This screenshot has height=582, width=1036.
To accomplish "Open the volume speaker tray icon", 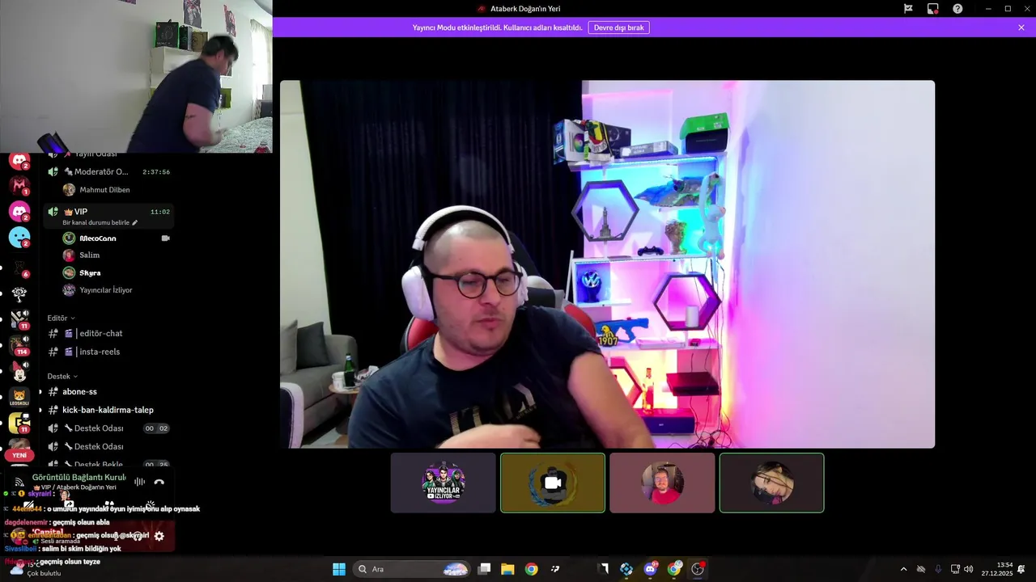I will pos(969,569).
